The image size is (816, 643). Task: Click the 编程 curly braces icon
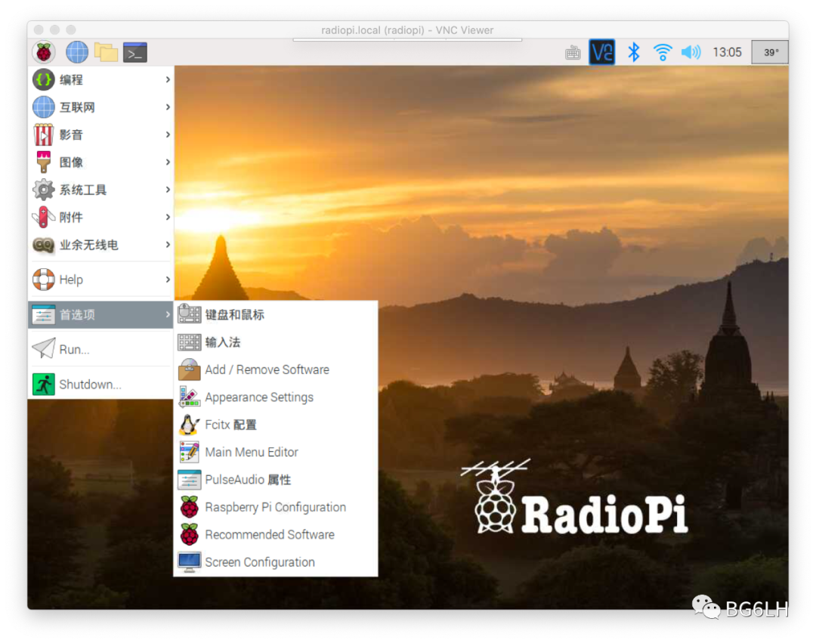44,79
